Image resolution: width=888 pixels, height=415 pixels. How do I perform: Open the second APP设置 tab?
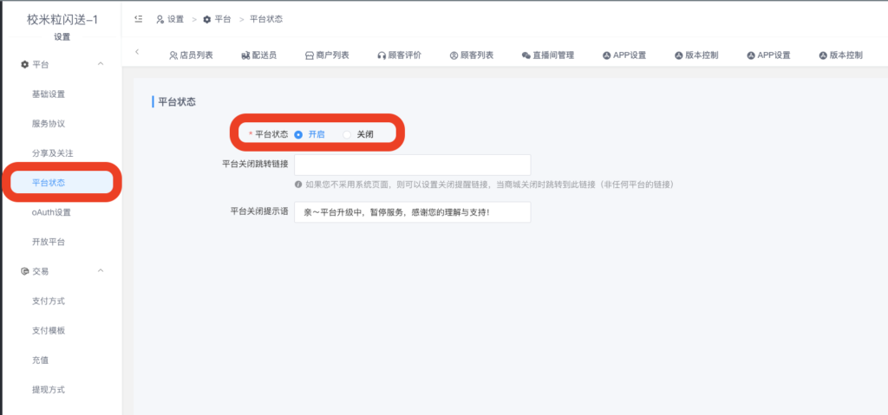coord(768,55)
